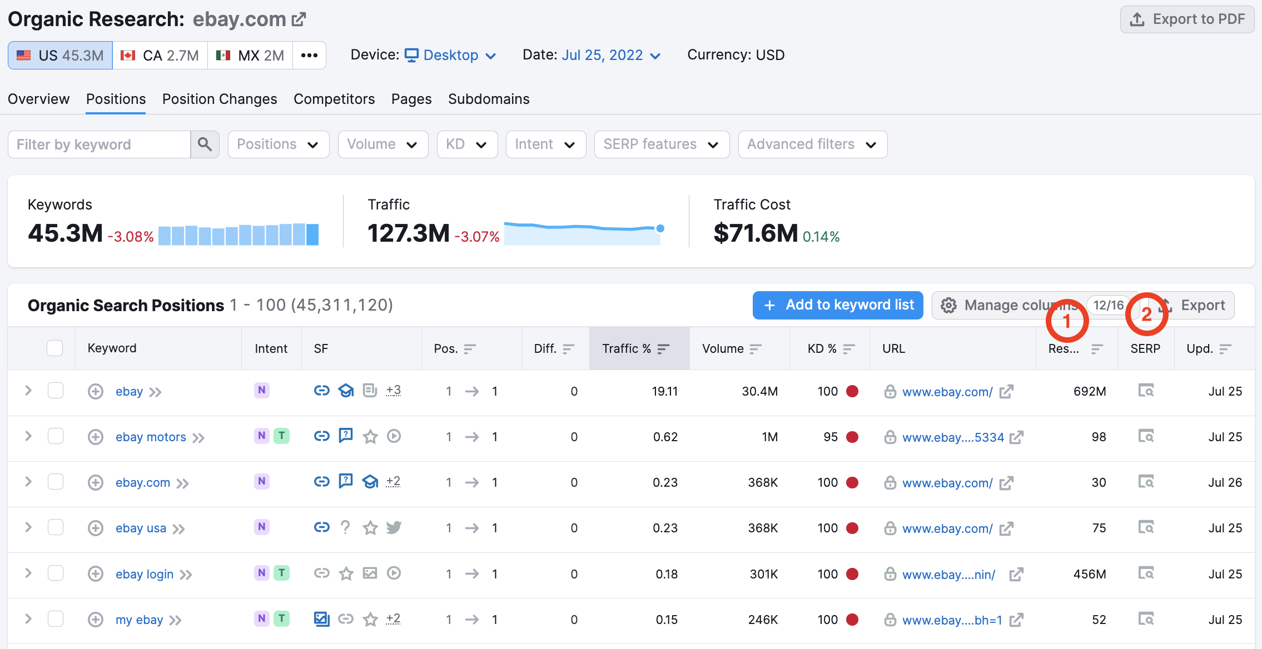Check the select-all checkbox in table header

(x=54, y=348)
